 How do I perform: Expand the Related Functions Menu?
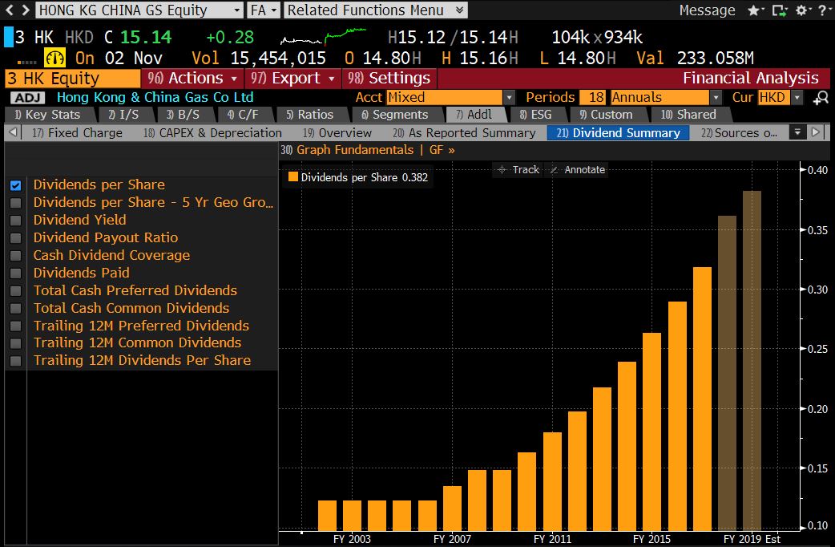(x=376, y=10)
